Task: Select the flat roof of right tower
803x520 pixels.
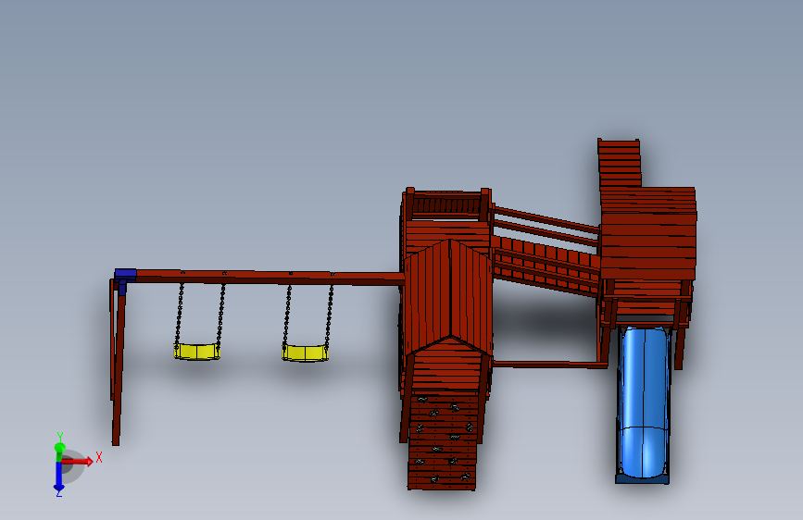Action: click(x=648, y=233)
